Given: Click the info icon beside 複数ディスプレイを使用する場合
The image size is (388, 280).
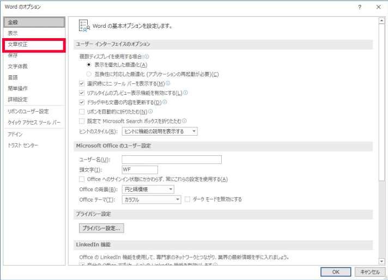Looking at the screenshot, I should [147, 56].
